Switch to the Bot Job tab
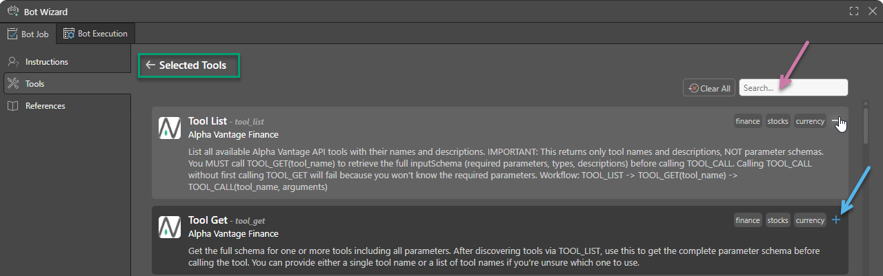This screenshot has height=276, width=883. [28, 33]
